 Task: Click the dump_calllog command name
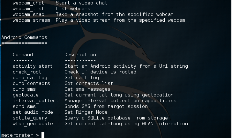click(x=30, y=78)
